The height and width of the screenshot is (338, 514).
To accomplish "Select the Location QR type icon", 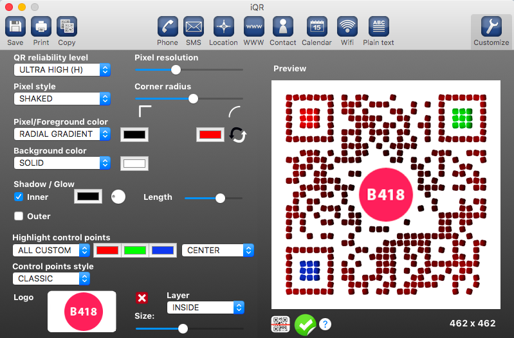I will [224, 26].
